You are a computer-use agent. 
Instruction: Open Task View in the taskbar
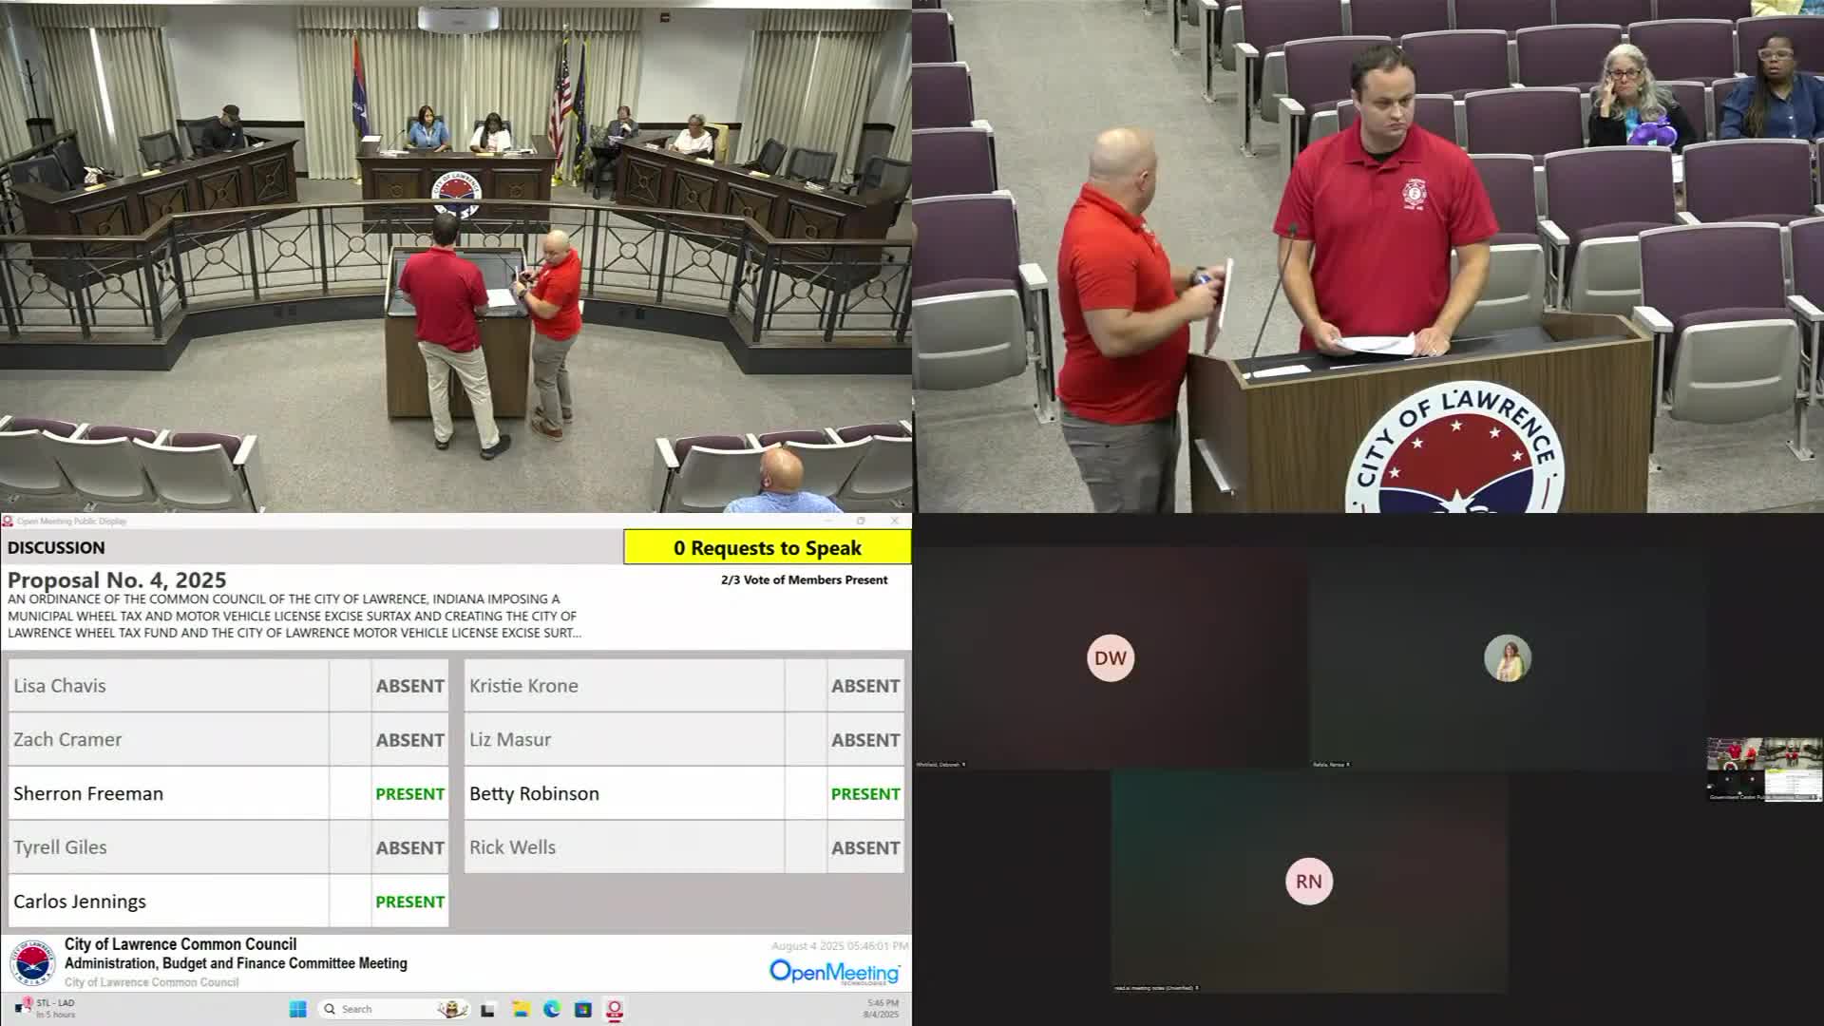[x=488, y=1009]
